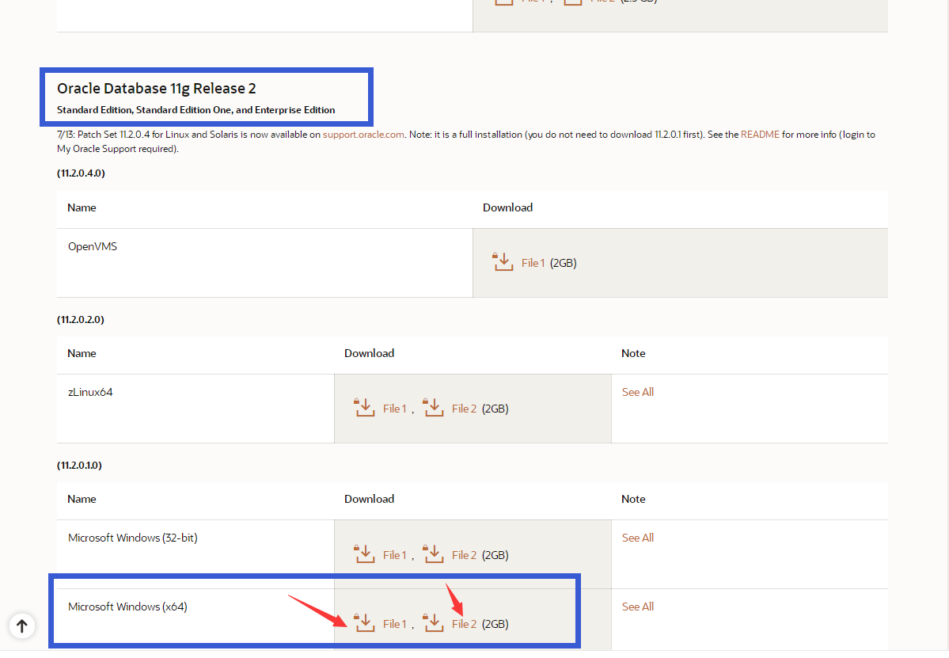
Task: Download File 1 for Microsoft Windows (x64)
Action: tap(395, 624)
